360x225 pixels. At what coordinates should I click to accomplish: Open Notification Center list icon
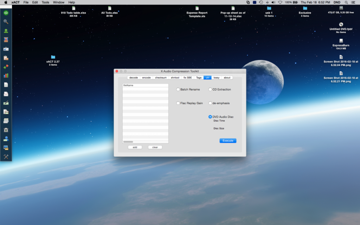point(353,2)
